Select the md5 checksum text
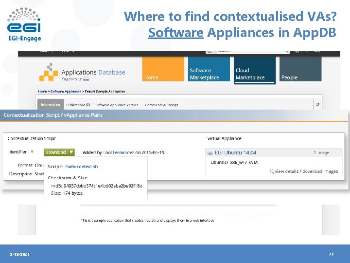 pos(97,186)
